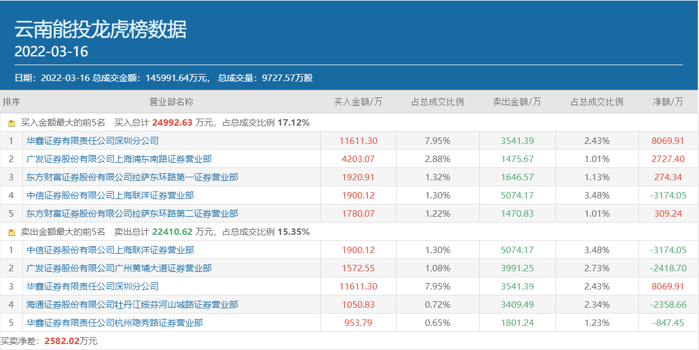
Task: Click the buy amount 1920.91
Action: [358, 177]
